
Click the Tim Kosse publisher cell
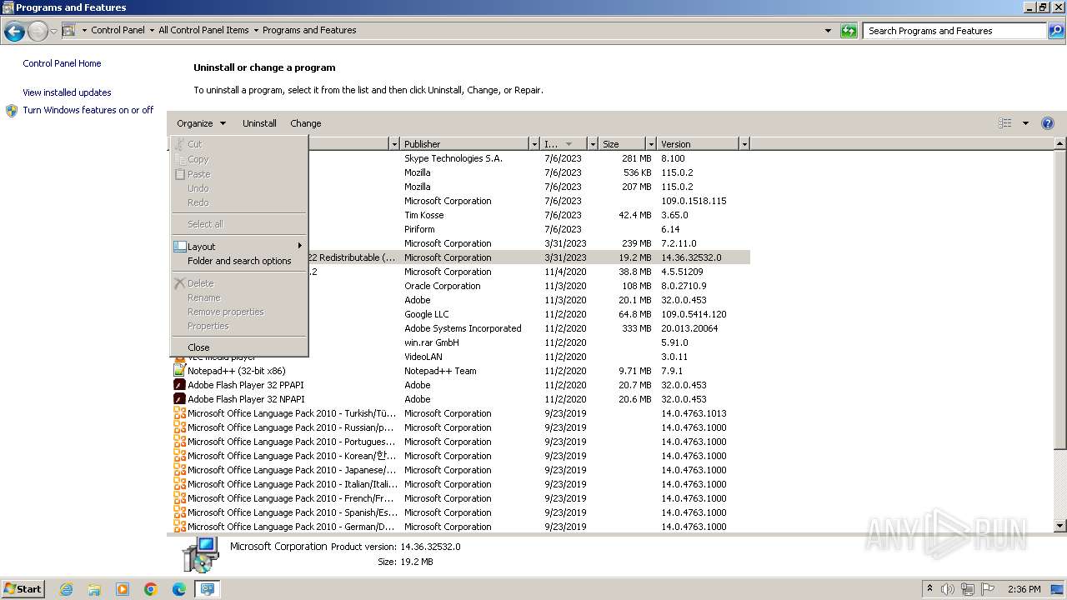tap(424, 215)
